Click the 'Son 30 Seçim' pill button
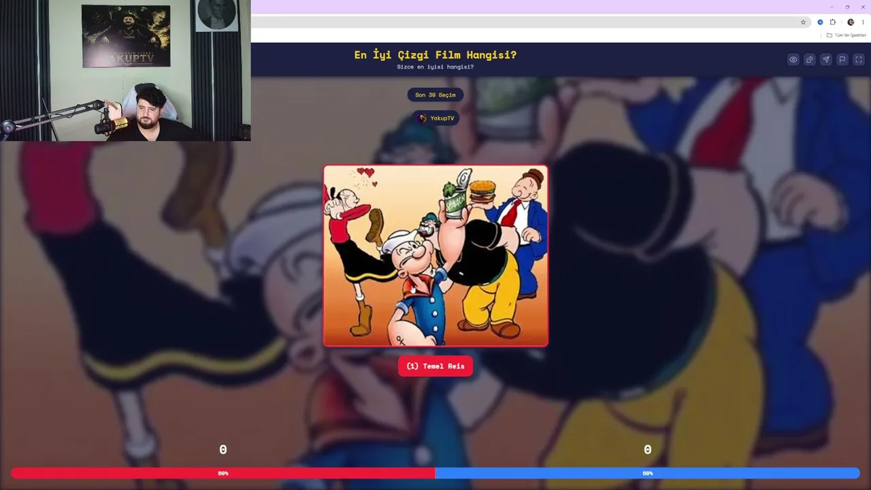The image size is (871, 490). coord(435,95)
